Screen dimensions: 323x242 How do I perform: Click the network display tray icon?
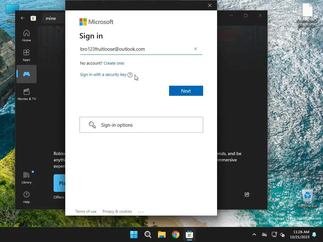[274, 234]
